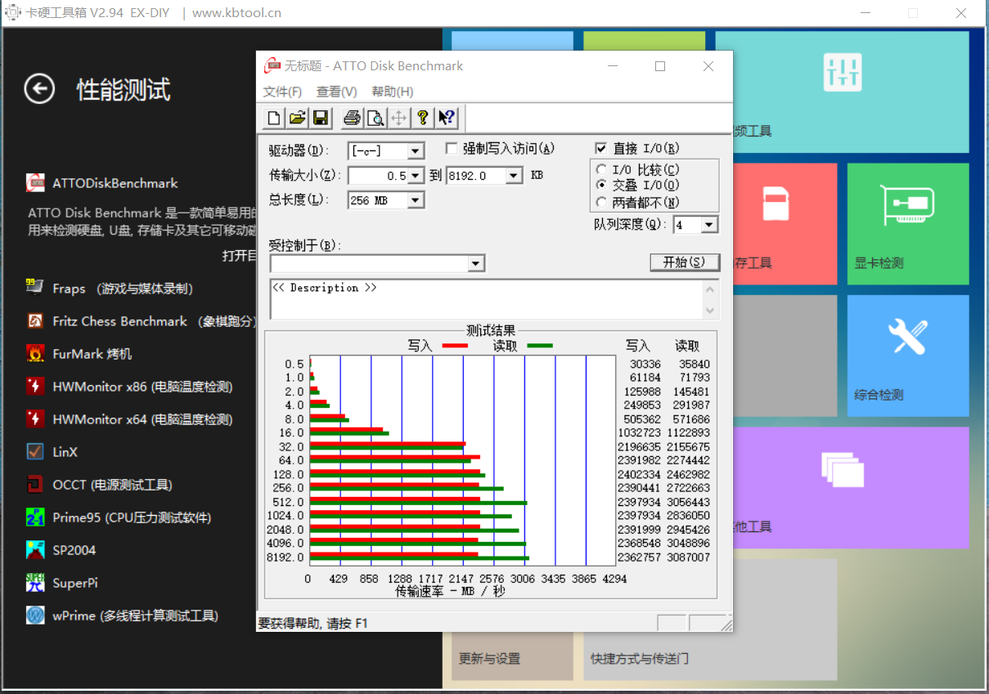
Task: Toggle the 直接 I/O checkbox
Action: coord(601,148)
